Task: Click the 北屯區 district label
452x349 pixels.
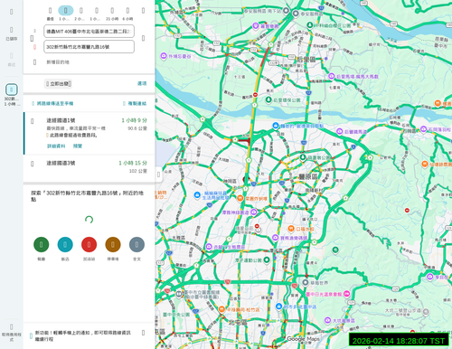Action: point(238,322)
